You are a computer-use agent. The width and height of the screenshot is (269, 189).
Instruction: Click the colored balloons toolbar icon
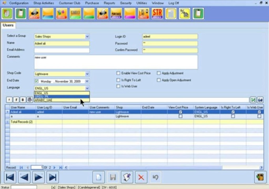coord(62,13)
